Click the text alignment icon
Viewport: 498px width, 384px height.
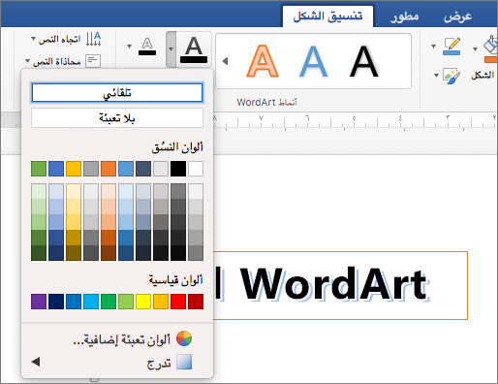point(93,61)
